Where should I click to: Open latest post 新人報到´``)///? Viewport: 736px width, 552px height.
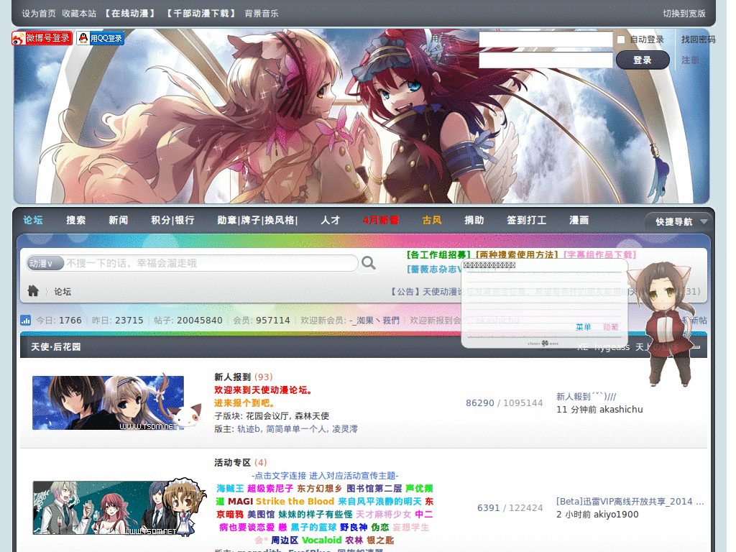(x=586, y=397)
